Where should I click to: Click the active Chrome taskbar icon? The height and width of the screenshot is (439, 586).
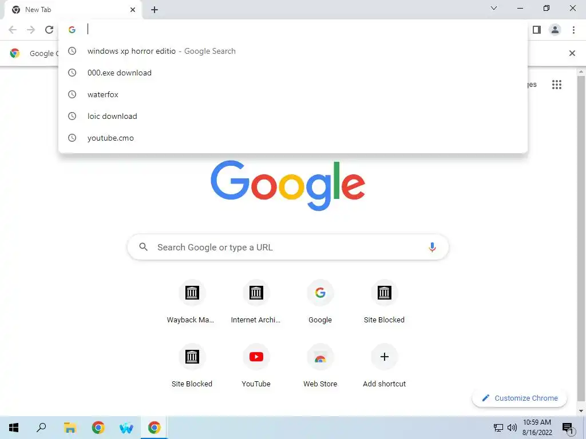pos(155,428)
